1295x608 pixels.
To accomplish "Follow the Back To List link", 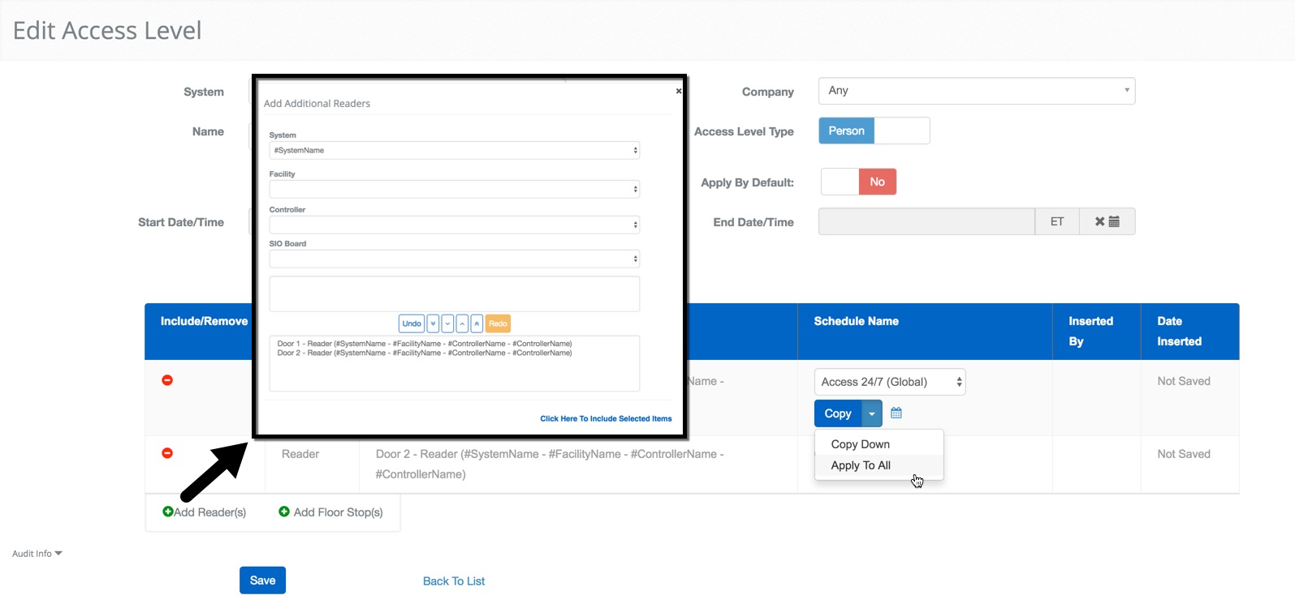I will click(453, 581).
